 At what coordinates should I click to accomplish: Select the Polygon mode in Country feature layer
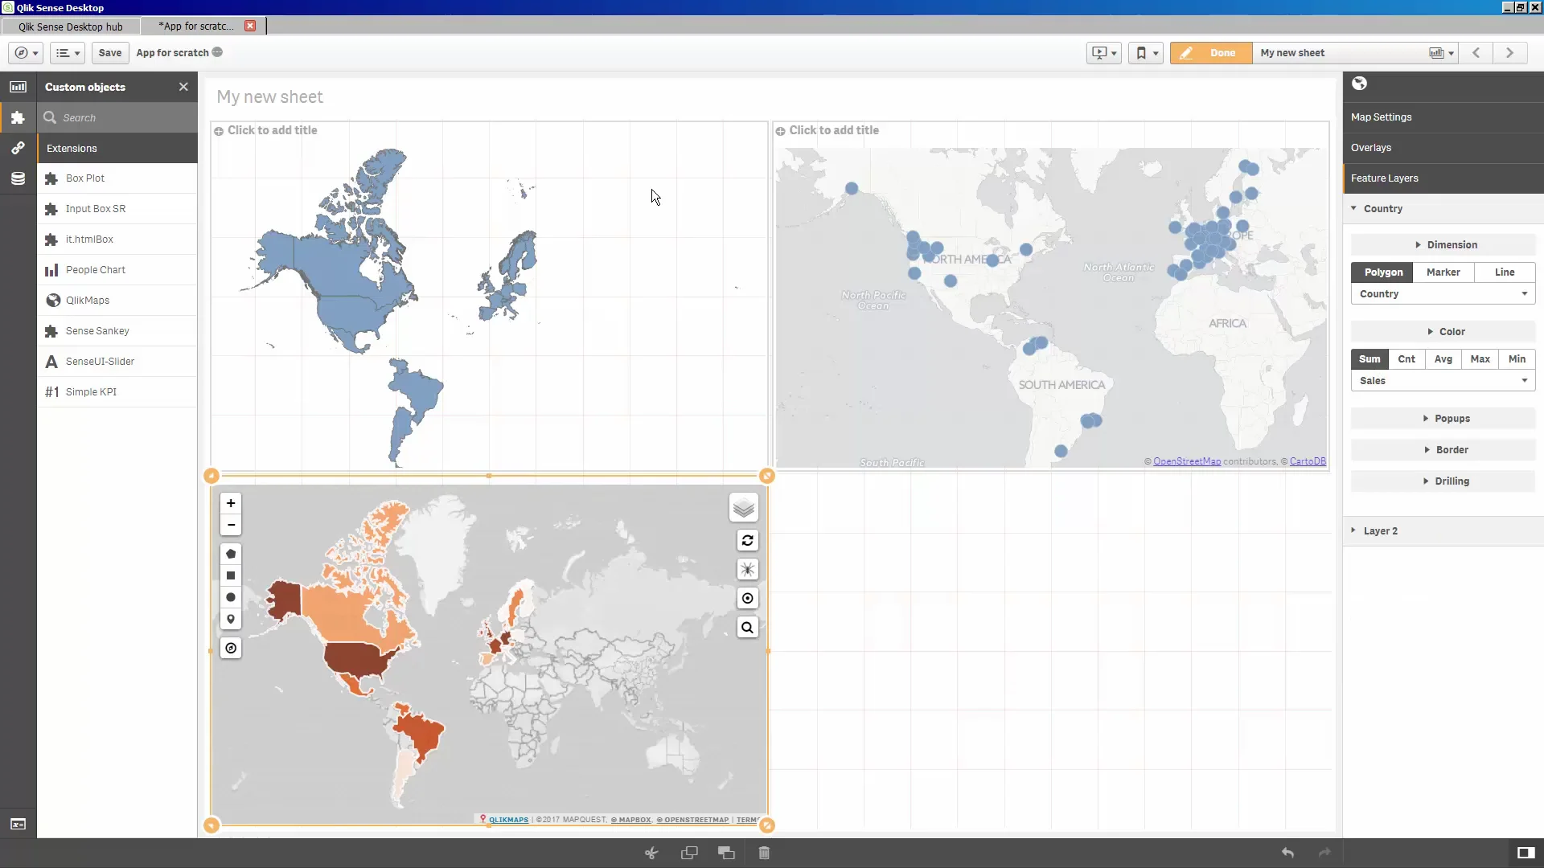pos(1383,272)
